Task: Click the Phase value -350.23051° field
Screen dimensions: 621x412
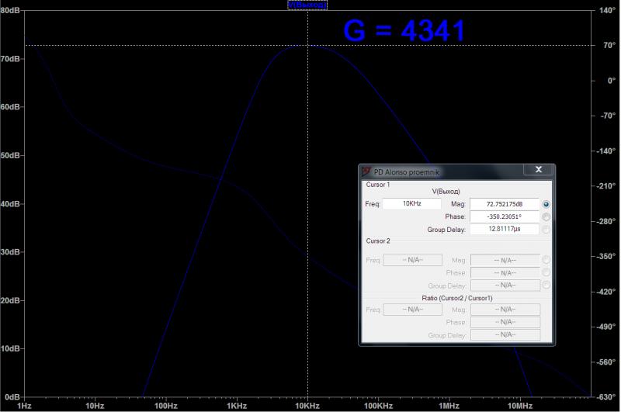Action: coord(504,217)
